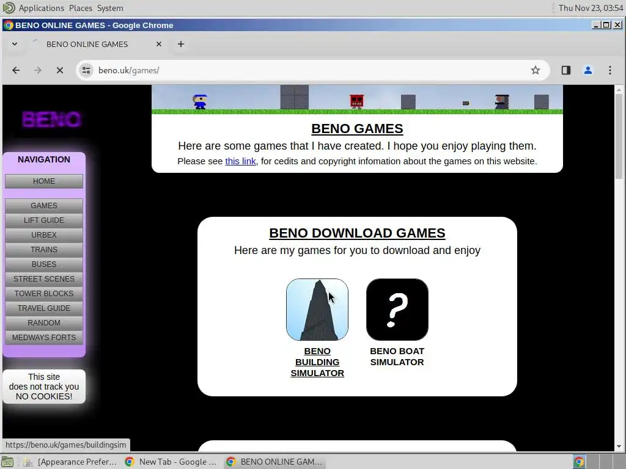Open TRAVEL GUIDE page
Screen dimensions: 626x469
coord(44,308)
